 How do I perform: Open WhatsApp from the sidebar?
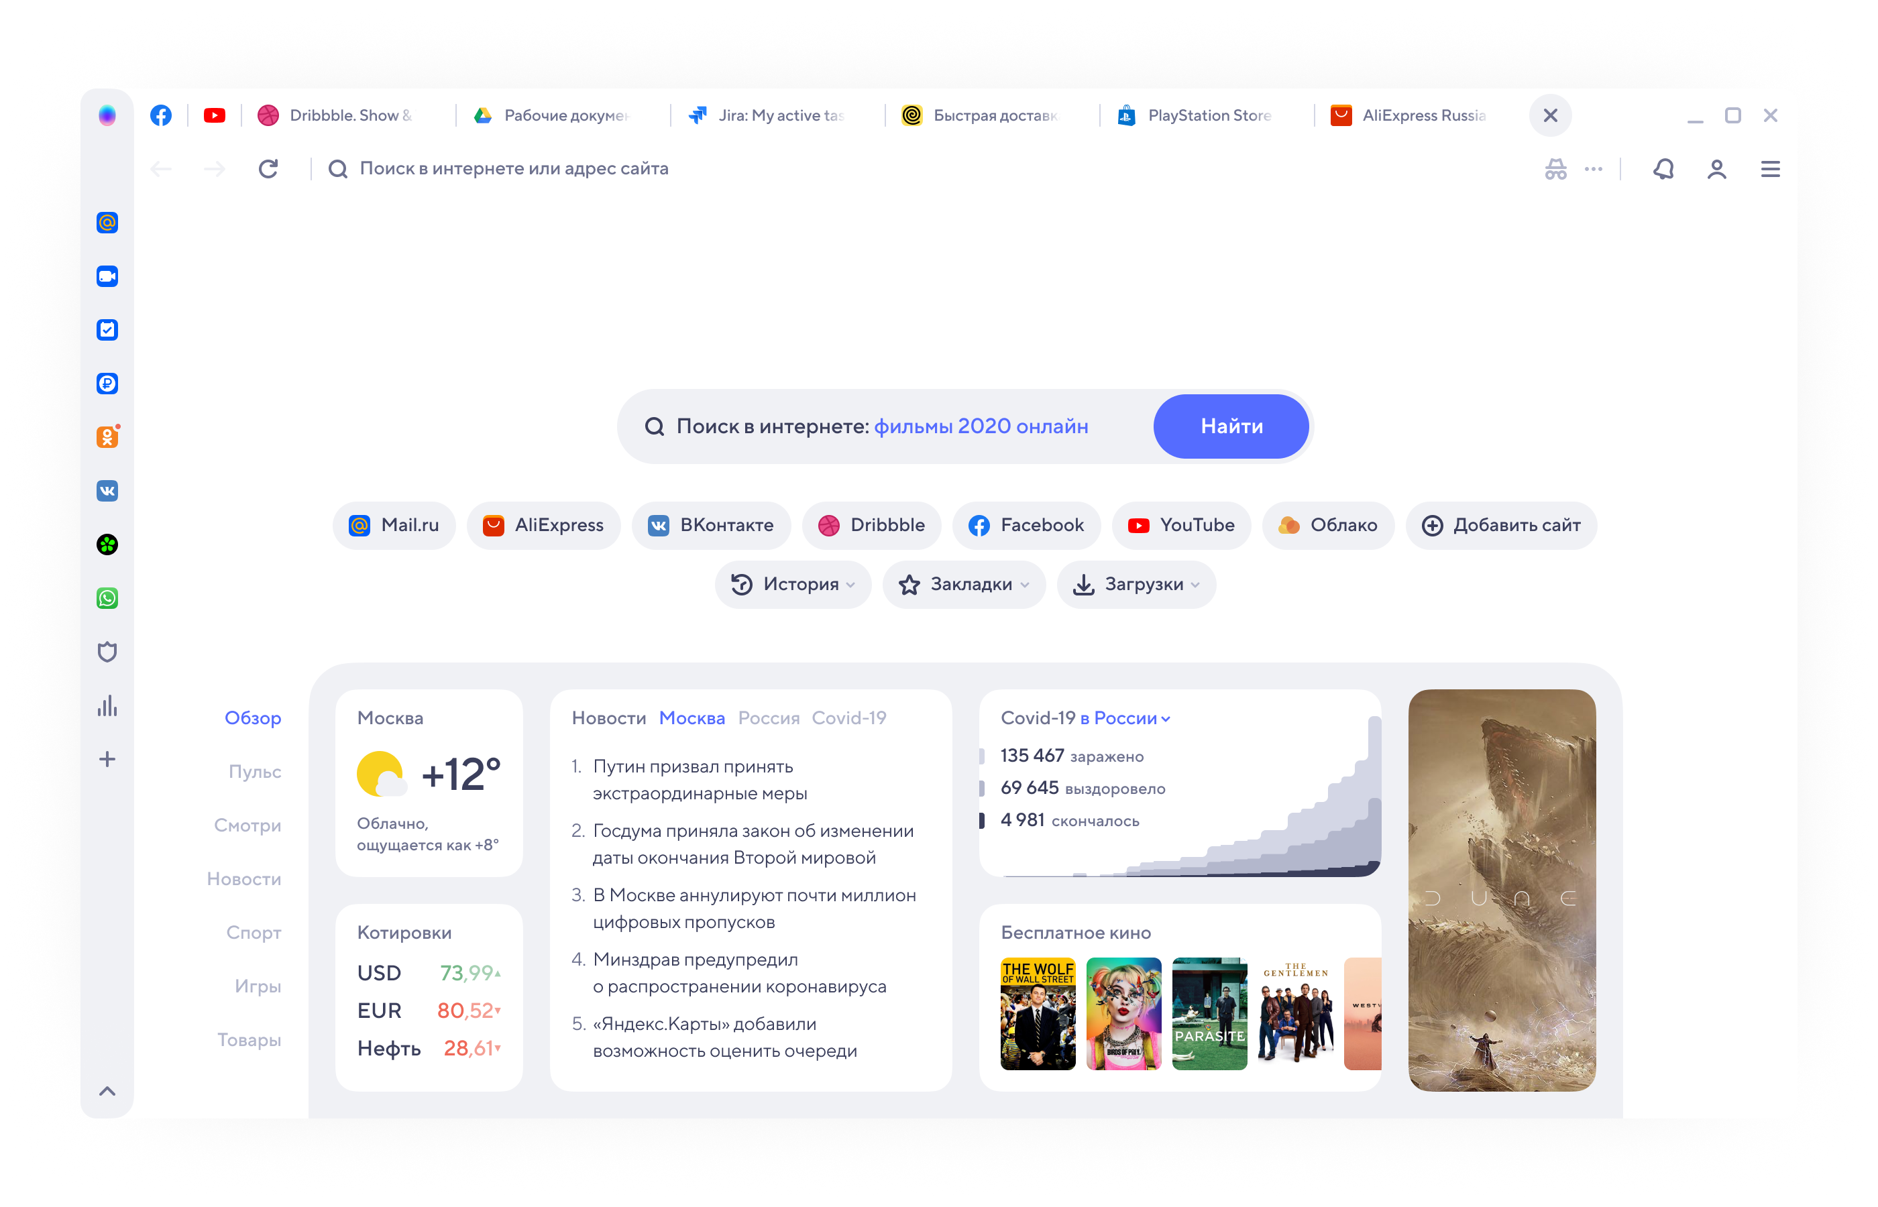point(107,599)
